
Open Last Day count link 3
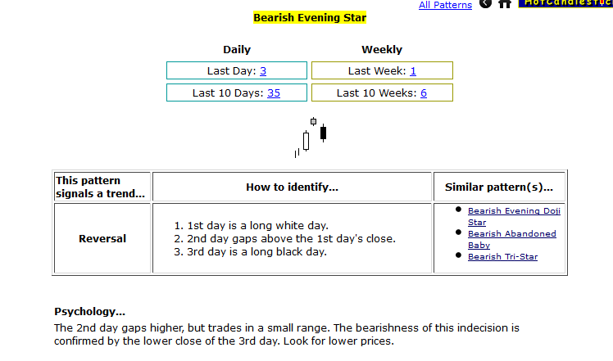263,70
